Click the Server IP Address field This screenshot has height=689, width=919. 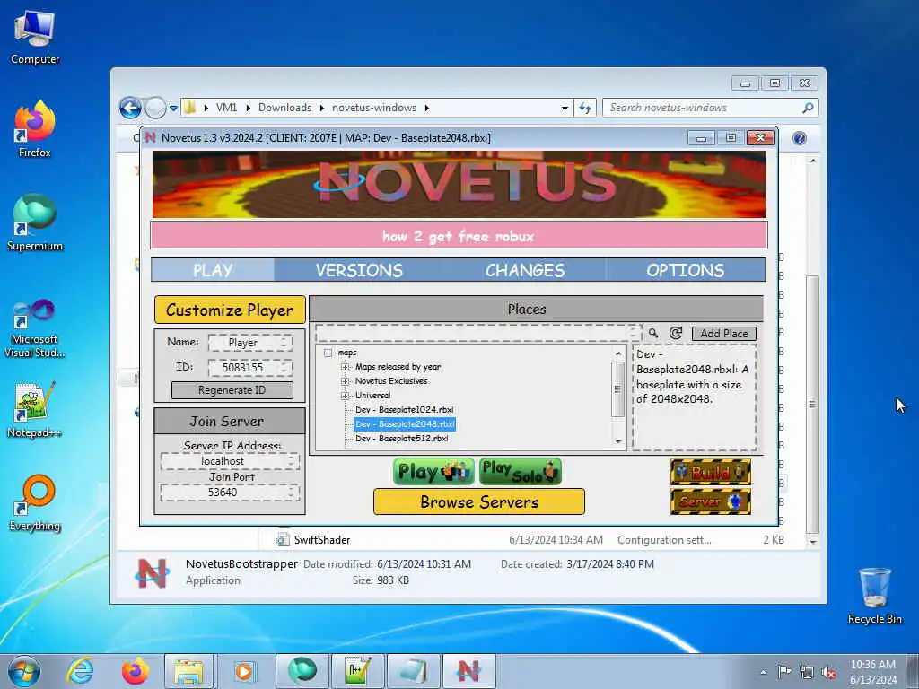click(230, 462)
